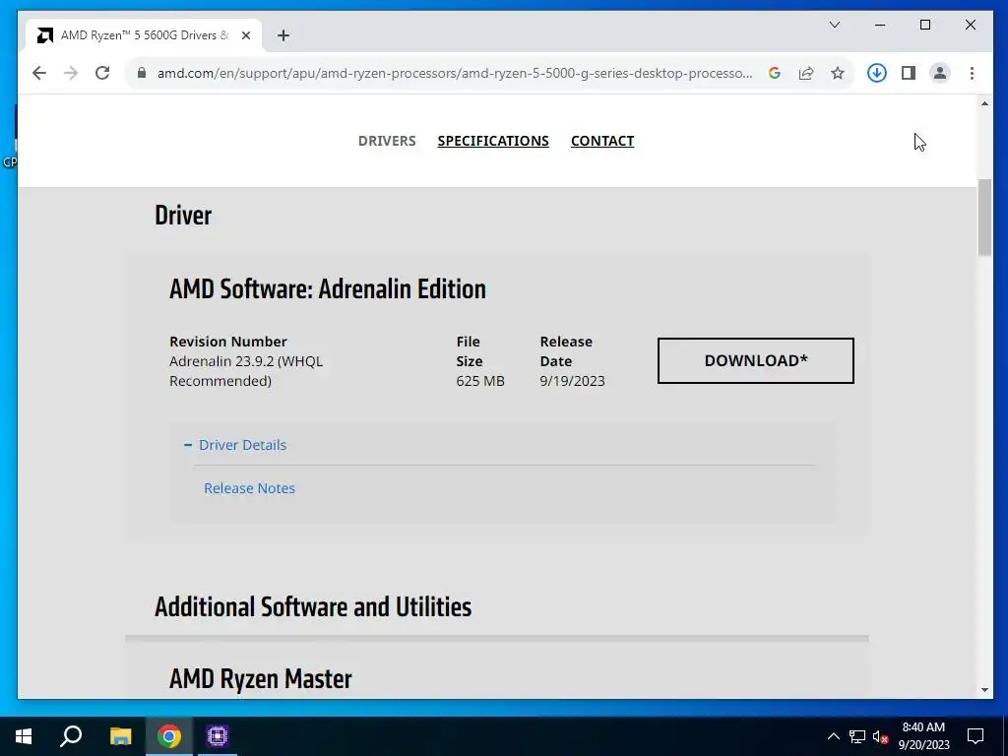The width and height of the screenshot is (1008, 756).
Task: Open Chrome three-dot menu
Action: click(x=972, y=73)
